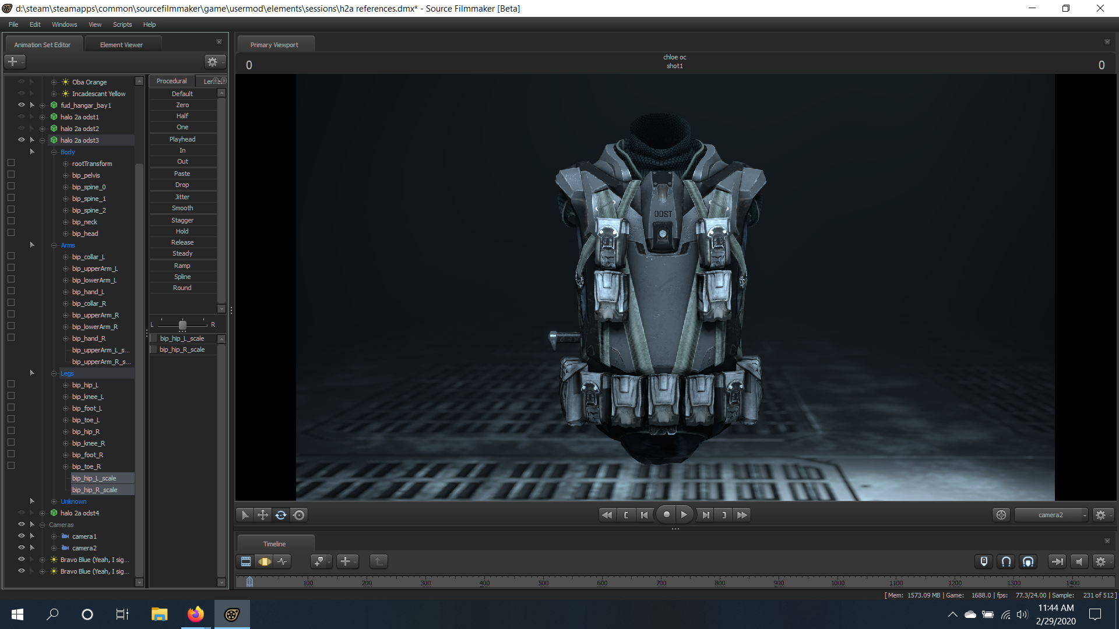Open Animation Set Editor gear settings
The height and width of the screenshot is (629, 1119).
pyautogui.click(x=214, y=61)
